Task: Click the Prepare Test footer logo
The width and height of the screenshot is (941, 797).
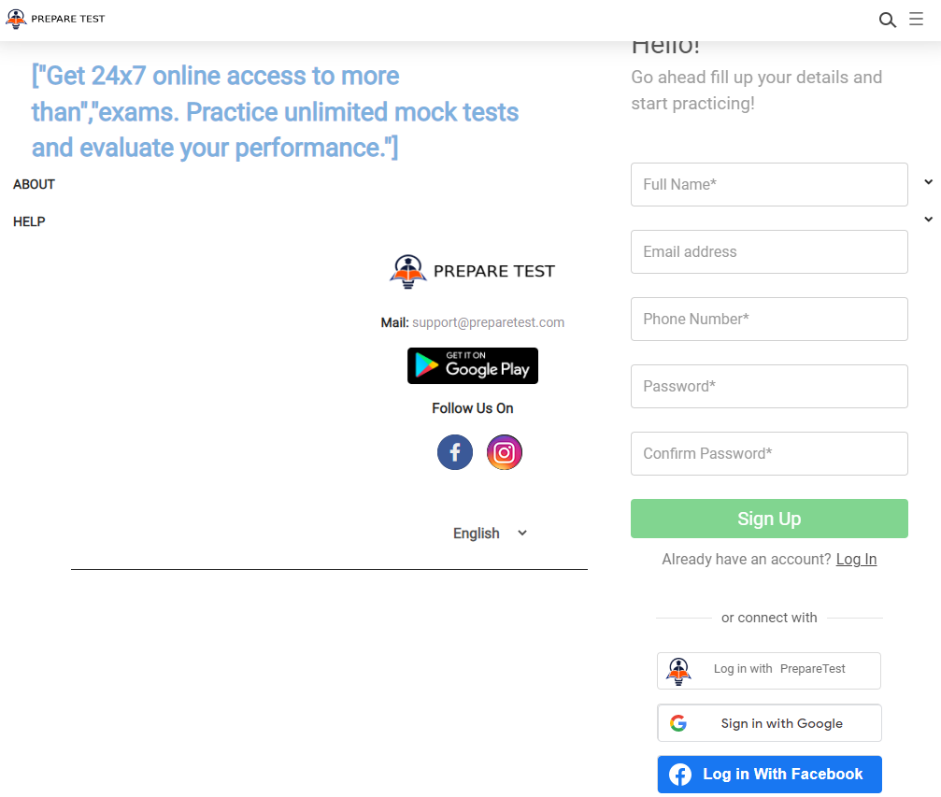Action: [x=472, y=271]
